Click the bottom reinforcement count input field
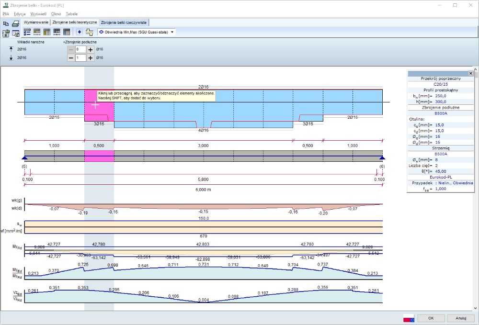 point(80,58)
